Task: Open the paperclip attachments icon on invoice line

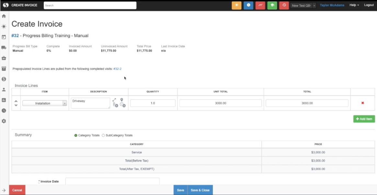Action: point(115,105)
